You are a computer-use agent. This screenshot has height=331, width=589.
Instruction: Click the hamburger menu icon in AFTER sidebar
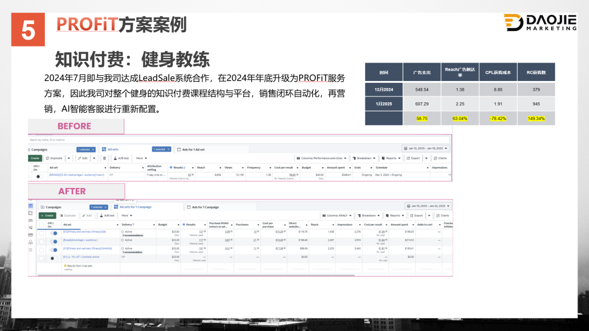(31, 250)
